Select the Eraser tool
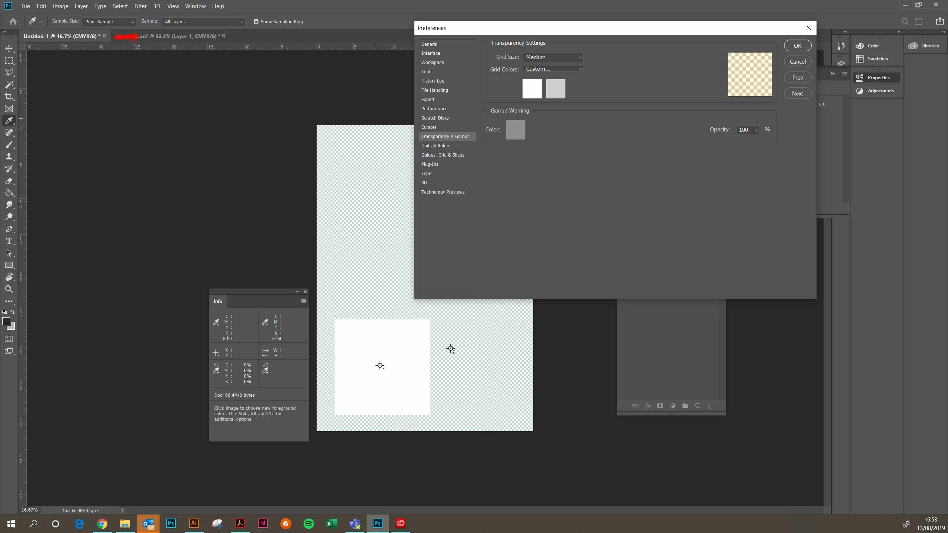Screen dimensions: 948x533 coord(9,181)
